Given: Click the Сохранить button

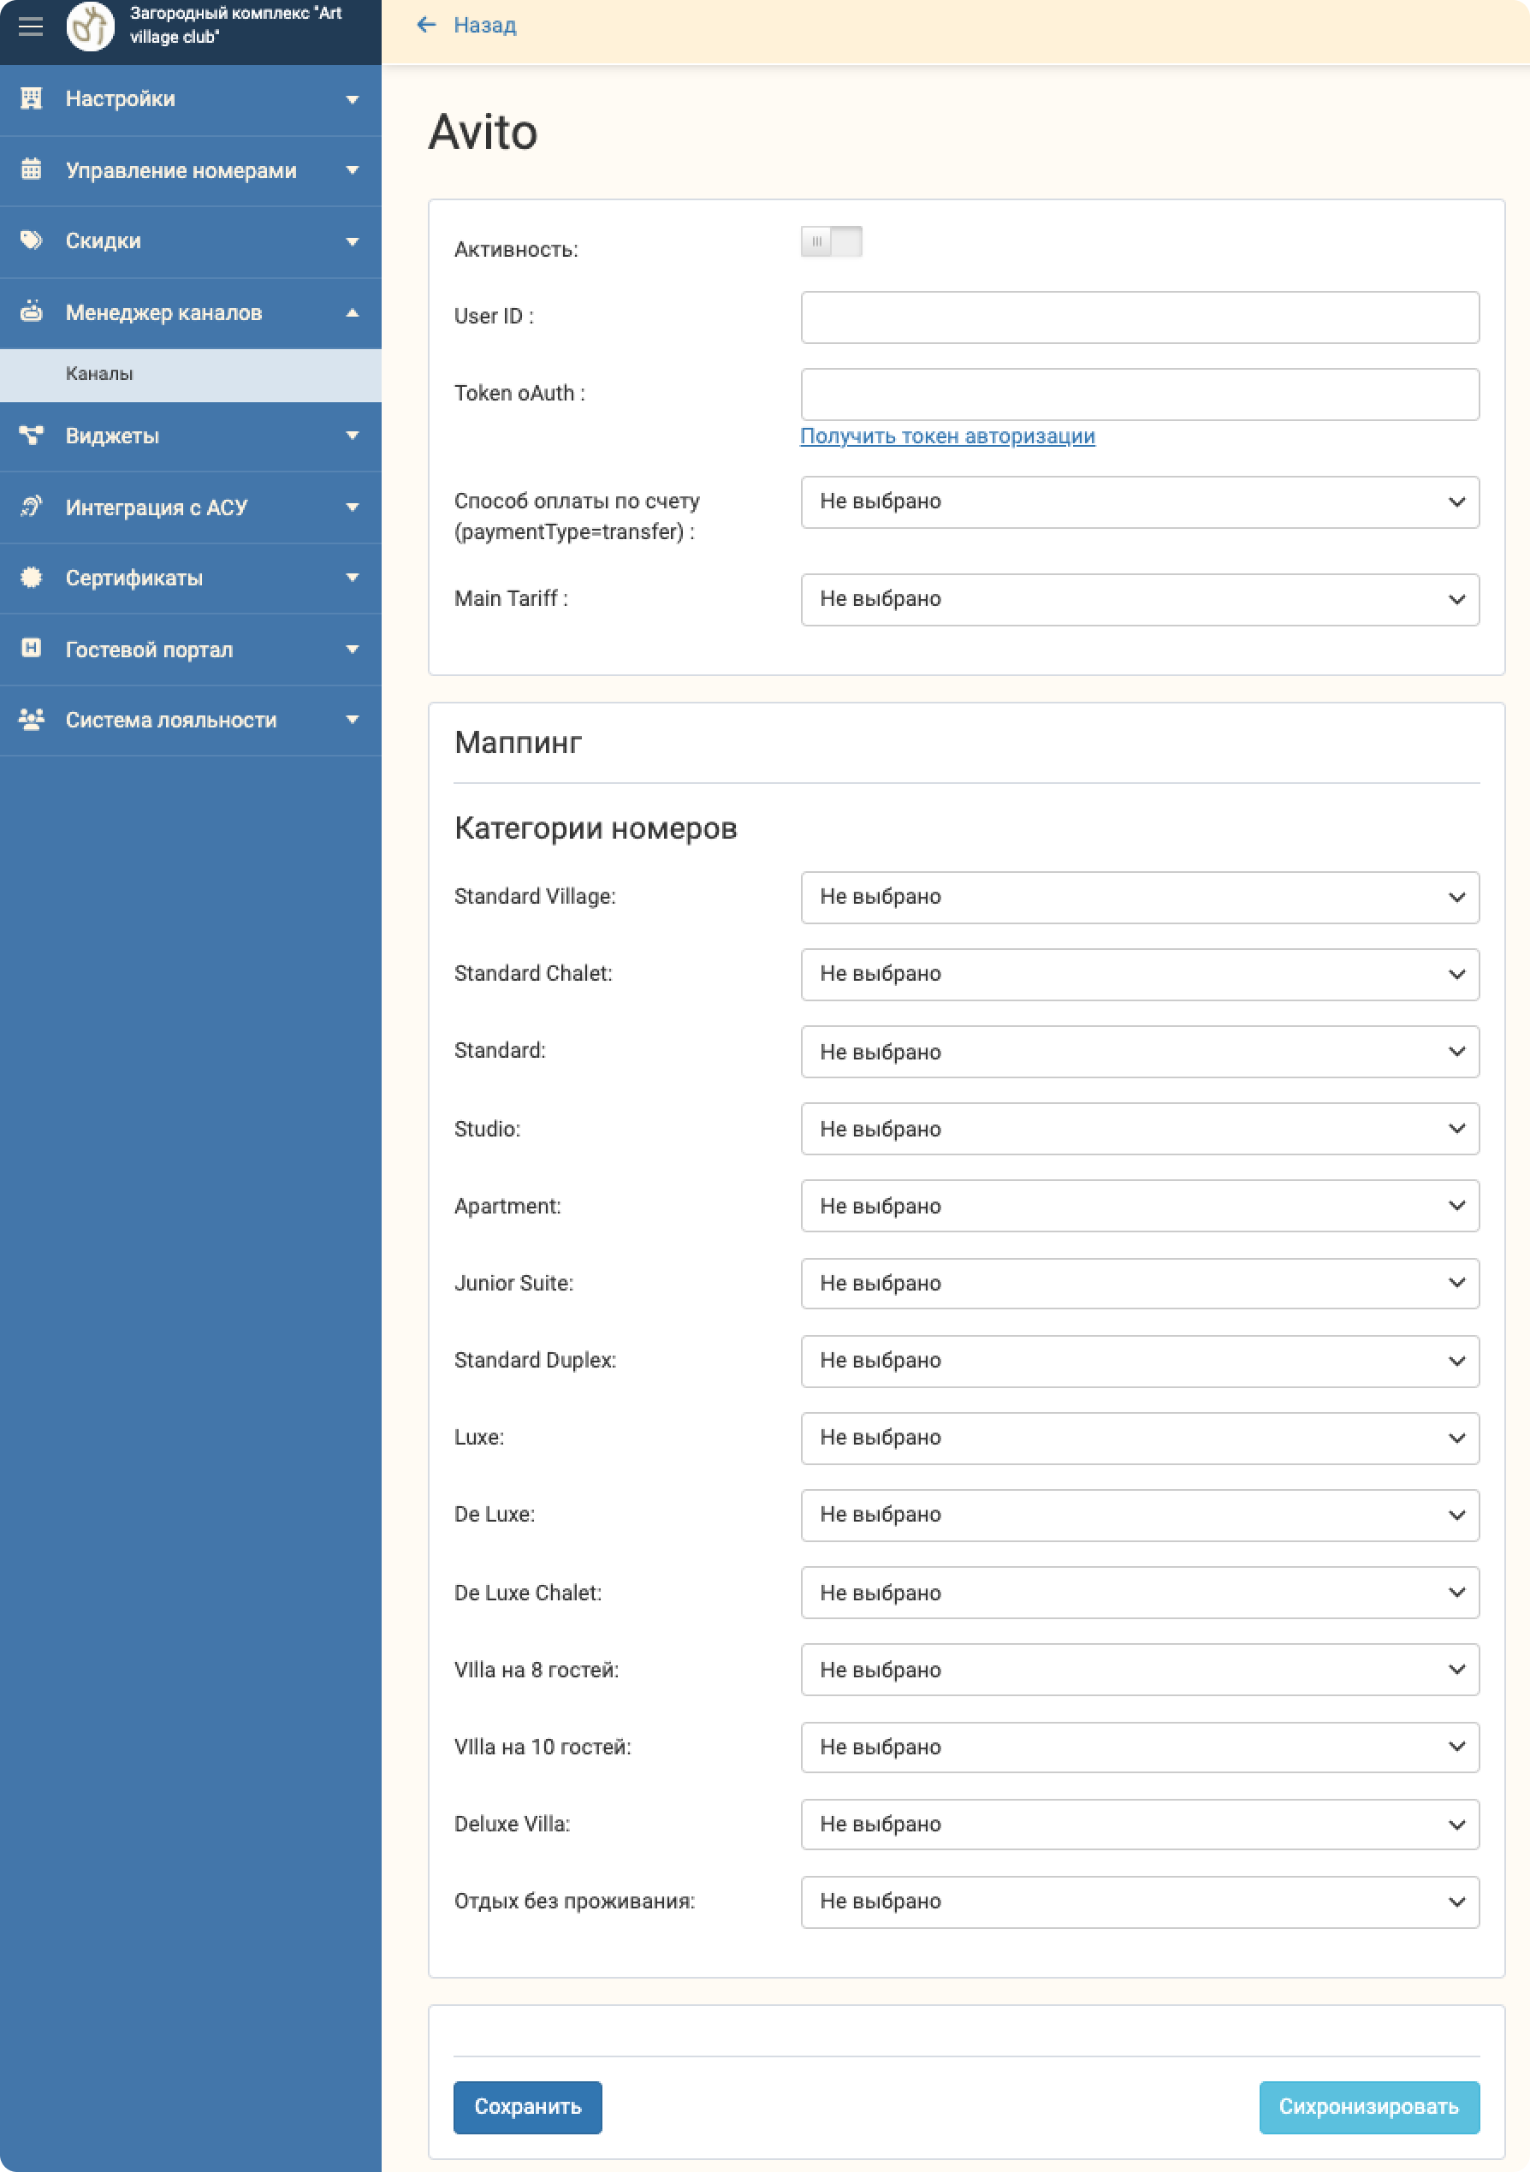Looking at the screenshot, I should (x=528, y=2107).
